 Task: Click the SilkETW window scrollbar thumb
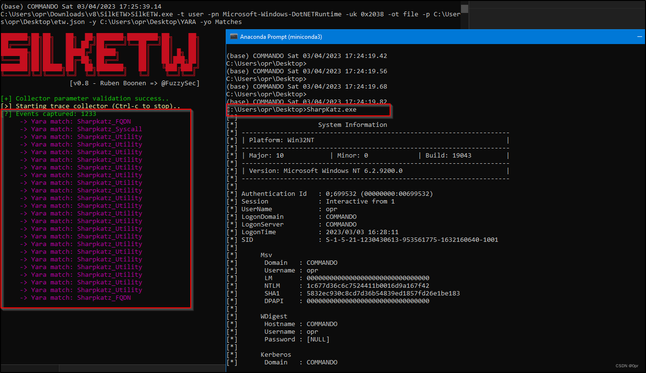coord(464,8)
